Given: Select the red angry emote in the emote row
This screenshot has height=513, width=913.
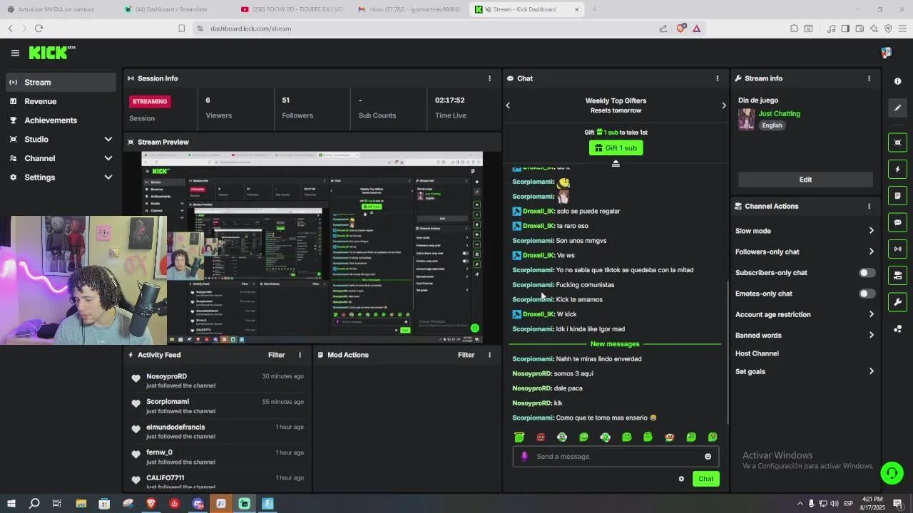Looking at the screenshot, I should 541,437.
